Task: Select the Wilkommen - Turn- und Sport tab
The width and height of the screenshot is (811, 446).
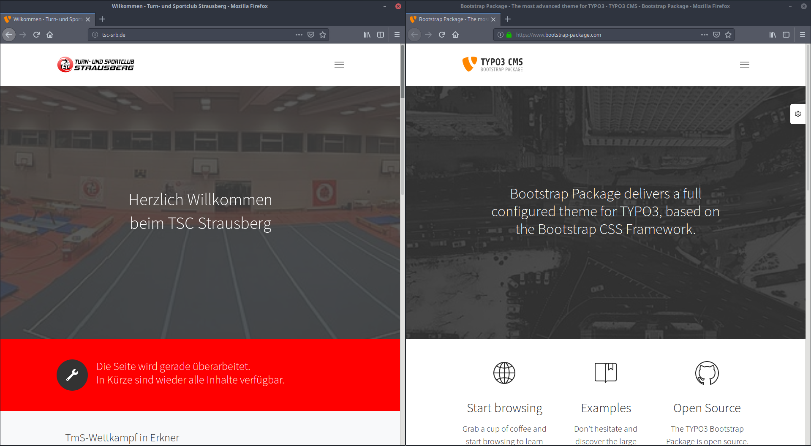Action: pos(46,19)
